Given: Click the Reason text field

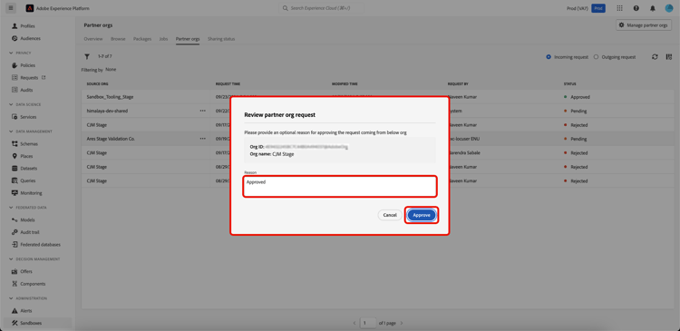Looking at the screenshot, I should click(340, 187).
